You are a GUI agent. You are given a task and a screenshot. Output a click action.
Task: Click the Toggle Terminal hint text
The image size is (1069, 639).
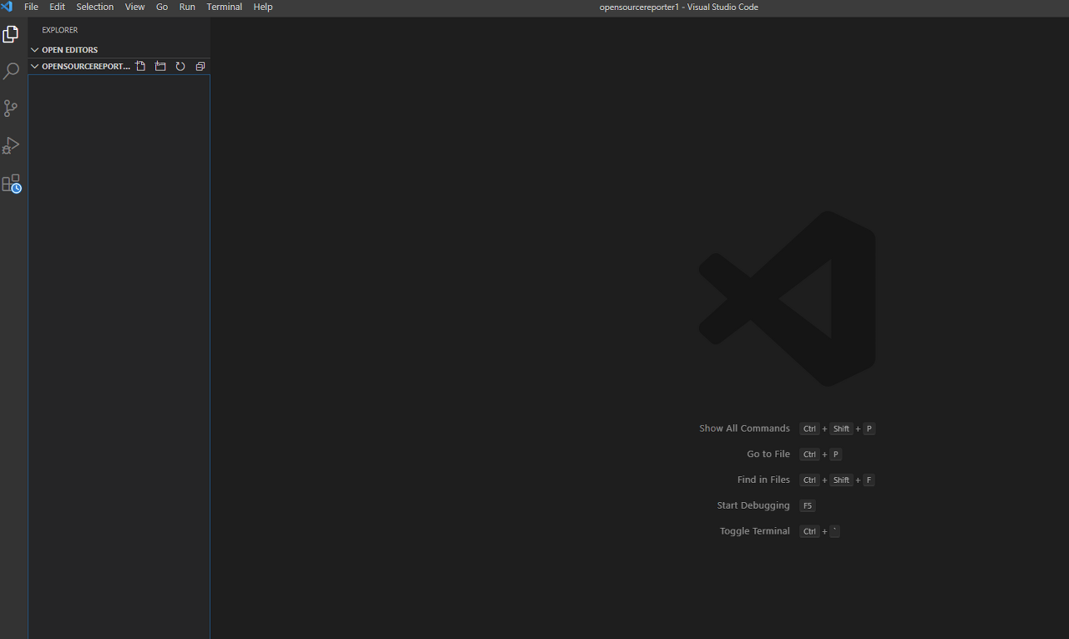pyautogui.click(x=755, y=531)
